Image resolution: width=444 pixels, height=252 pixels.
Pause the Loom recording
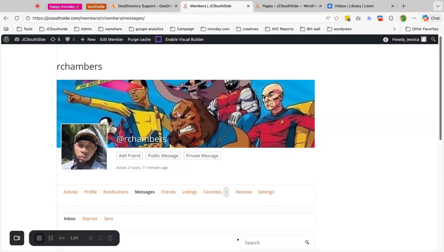pyautogui.click(x=51, y=238)
